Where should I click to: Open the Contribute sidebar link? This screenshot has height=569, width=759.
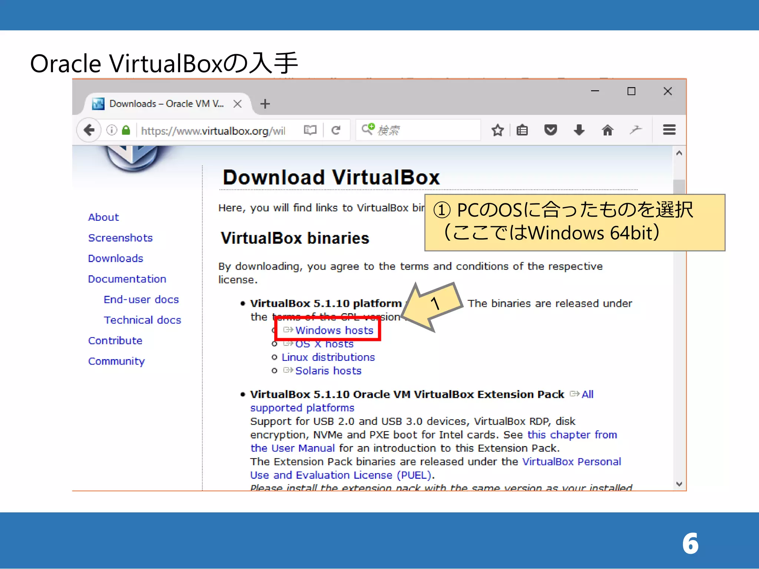click(115, 340)
